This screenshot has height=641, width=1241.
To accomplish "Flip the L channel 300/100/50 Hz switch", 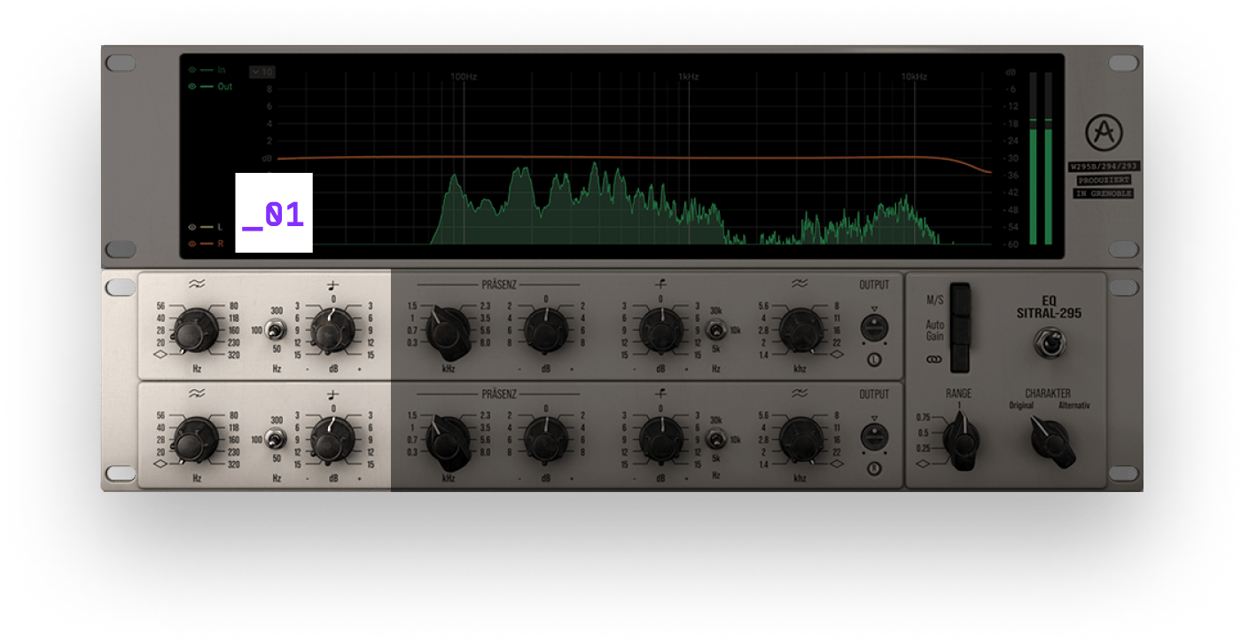I will (277, 331).
